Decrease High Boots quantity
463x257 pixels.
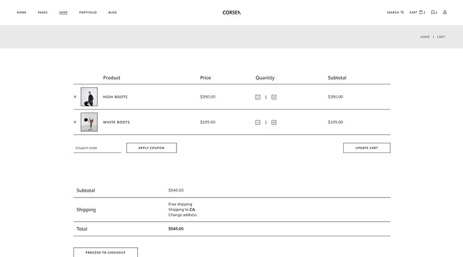tap(258, 97)
